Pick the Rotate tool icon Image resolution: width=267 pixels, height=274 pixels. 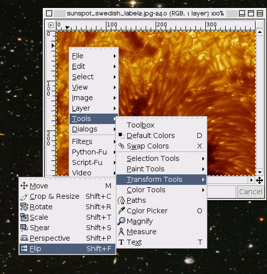(24, 207)
